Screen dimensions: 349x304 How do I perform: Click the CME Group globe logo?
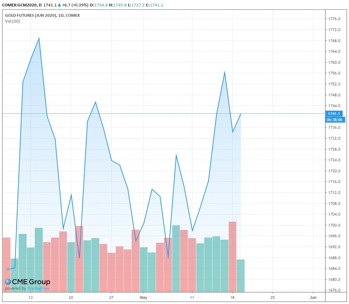tap(8, 282)
